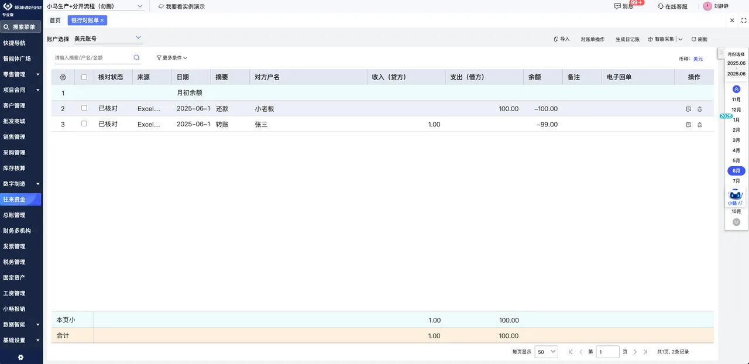
Task: Open the 消息 messages notification
Action: coord(624,6)
